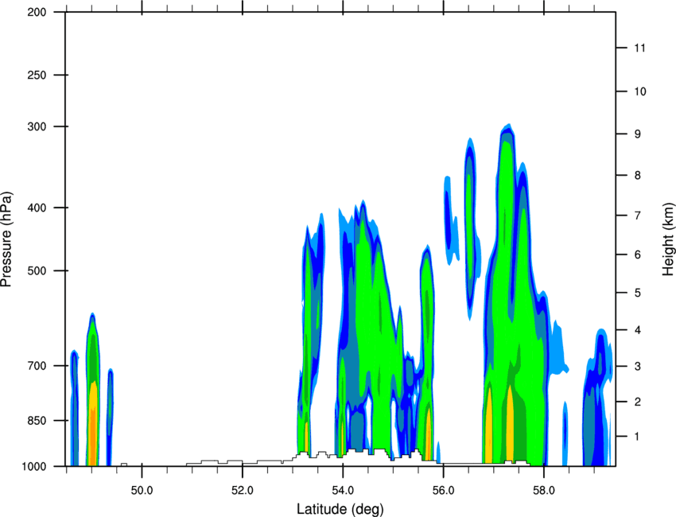This screenshot has width=676, height=517.
Task: Click the 56.0 latitude tick label
Action: (x=443, y=491)
